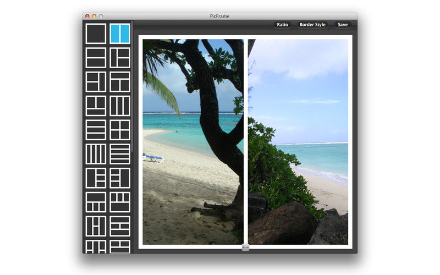The image size is (440, 275).
Task: Select layout with two top cells and wide bottom
Action: [96, 106]
